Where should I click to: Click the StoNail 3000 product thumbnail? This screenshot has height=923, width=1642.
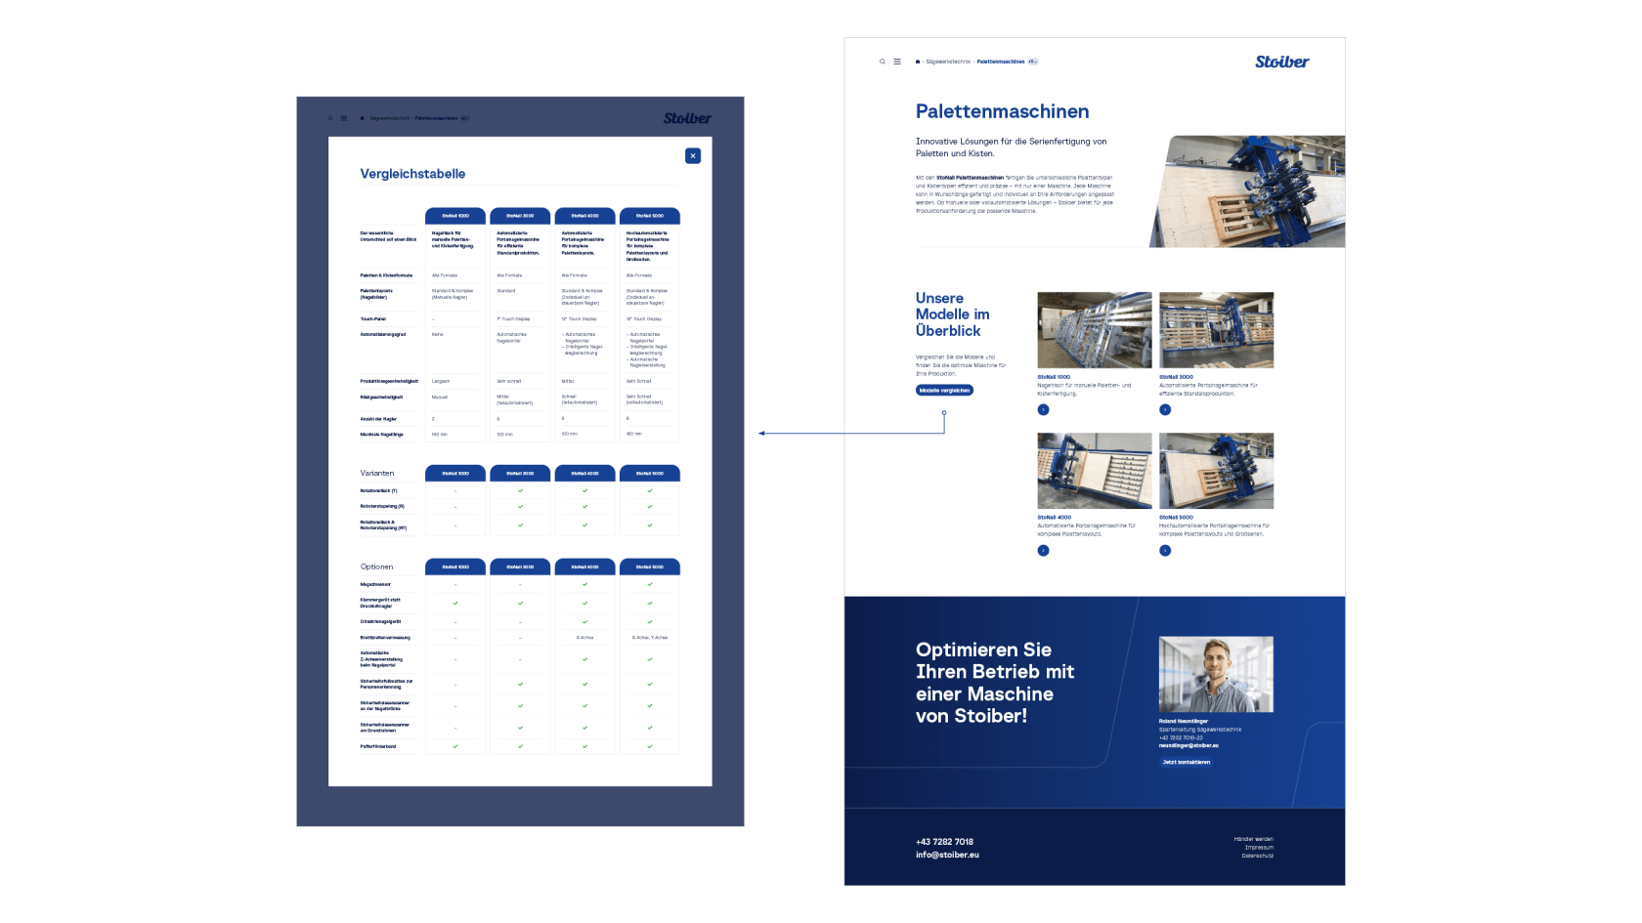point(1216,330)
